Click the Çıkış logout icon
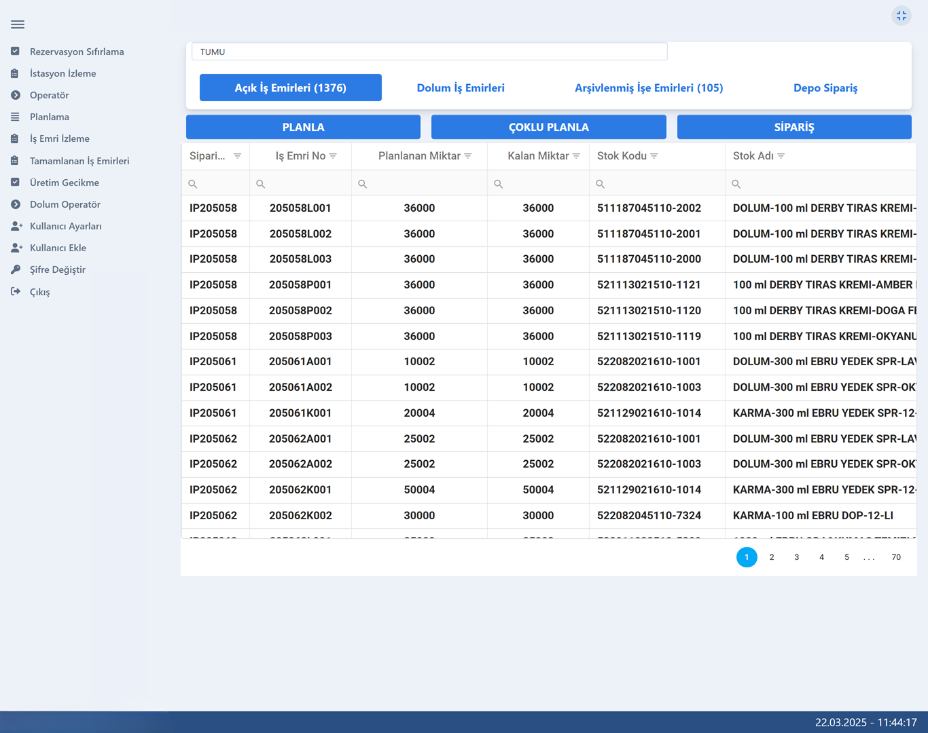The height and width of the screenshot is (733, 928). [15, 292]
